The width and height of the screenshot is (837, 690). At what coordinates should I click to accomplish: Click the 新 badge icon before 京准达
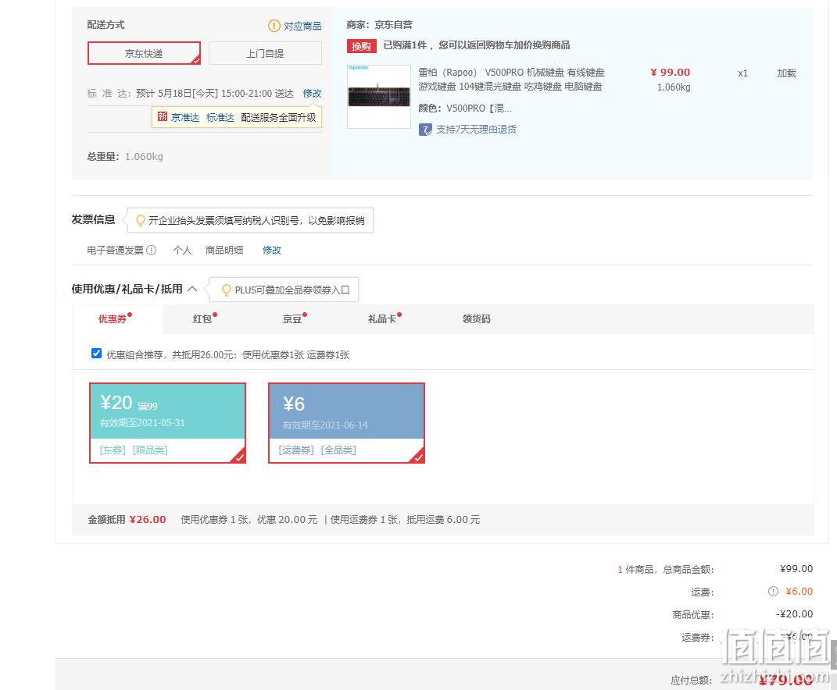(x=163, y=117)
